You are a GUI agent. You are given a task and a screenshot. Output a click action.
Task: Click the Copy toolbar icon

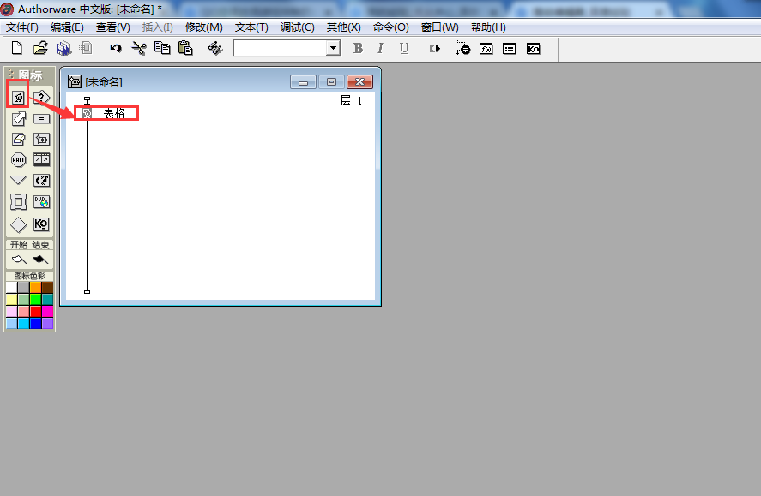click(x=162, y=48)
